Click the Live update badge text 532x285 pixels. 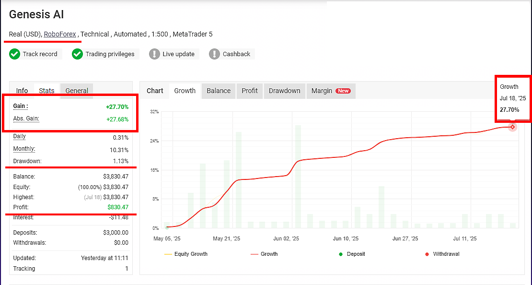(x=178, y=54)
